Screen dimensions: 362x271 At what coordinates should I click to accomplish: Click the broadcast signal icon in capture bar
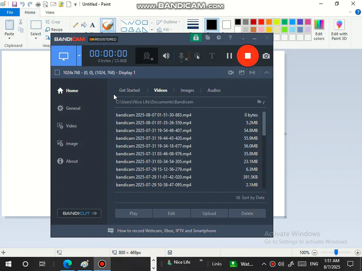coord(252,73)
